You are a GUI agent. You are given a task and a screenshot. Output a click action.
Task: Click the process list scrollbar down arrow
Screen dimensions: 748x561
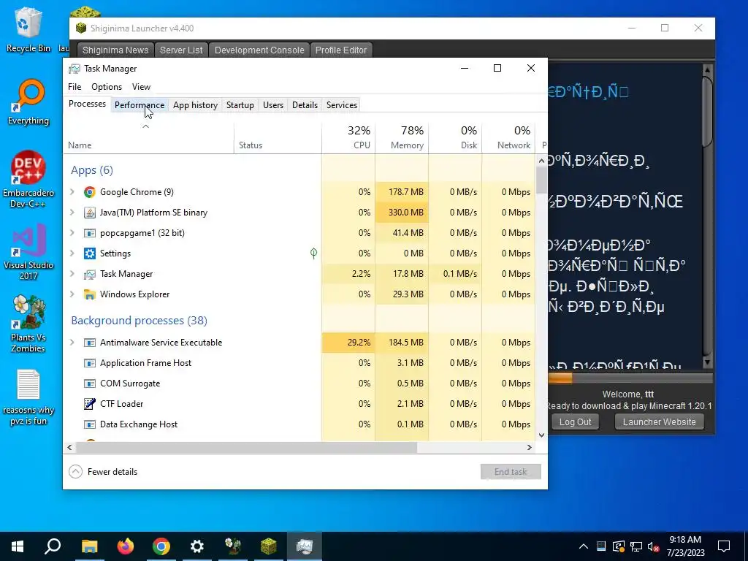pyautogui.click(x=541, y=435)
